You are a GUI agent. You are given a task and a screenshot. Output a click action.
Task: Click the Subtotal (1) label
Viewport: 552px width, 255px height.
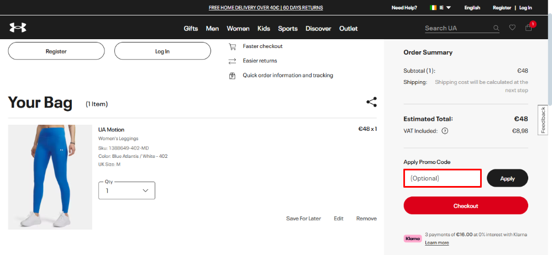pos(419,71)
